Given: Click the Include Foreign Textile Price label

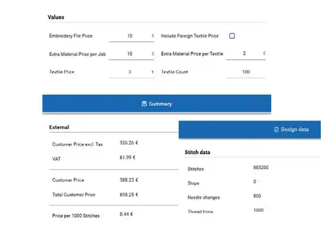Looking at the screenshot, I should tap(190, 36).
